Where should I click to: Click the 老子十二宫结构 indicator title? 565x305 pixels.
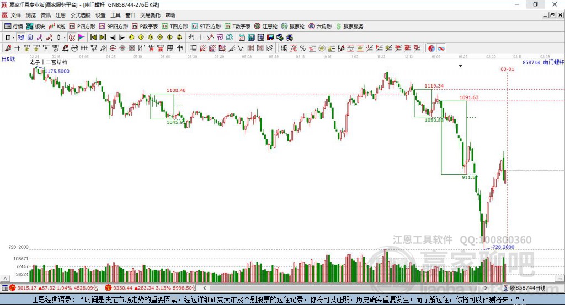click(x=49, y=62)
